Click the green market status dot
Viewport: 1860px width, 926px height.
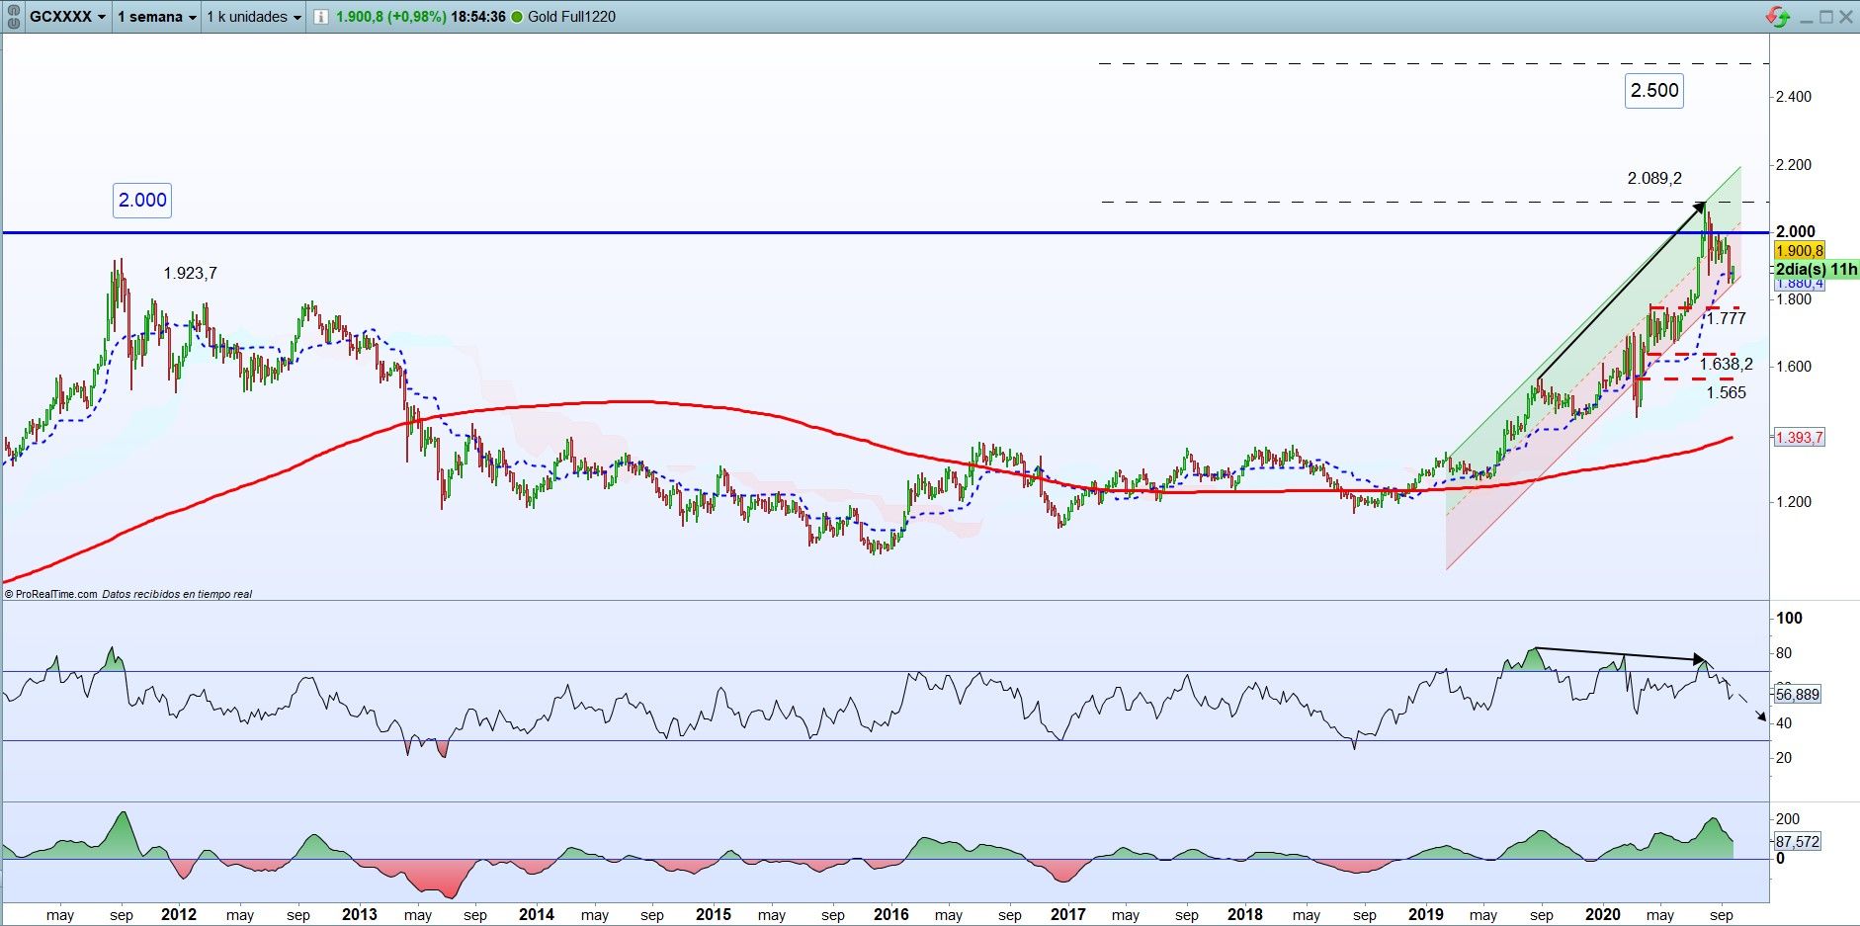[517, 17]
